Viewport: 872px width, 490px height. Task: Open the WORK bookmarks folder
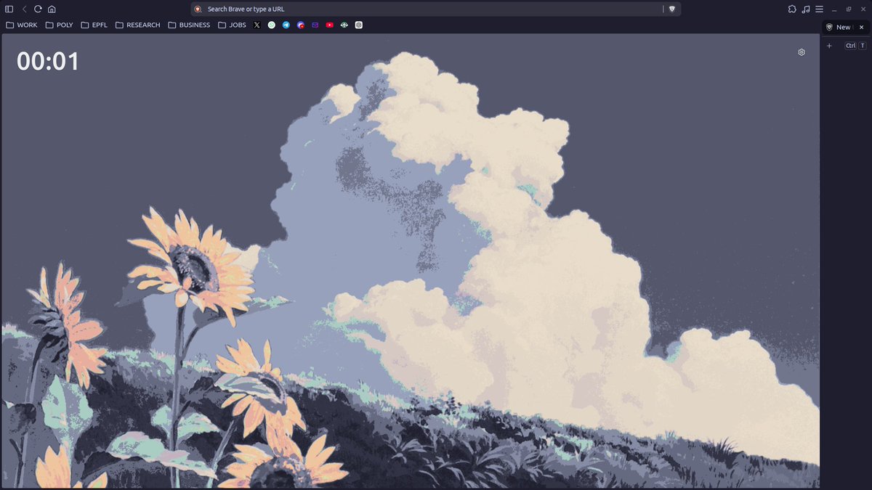pyautogui.click(x=22, y=25)
